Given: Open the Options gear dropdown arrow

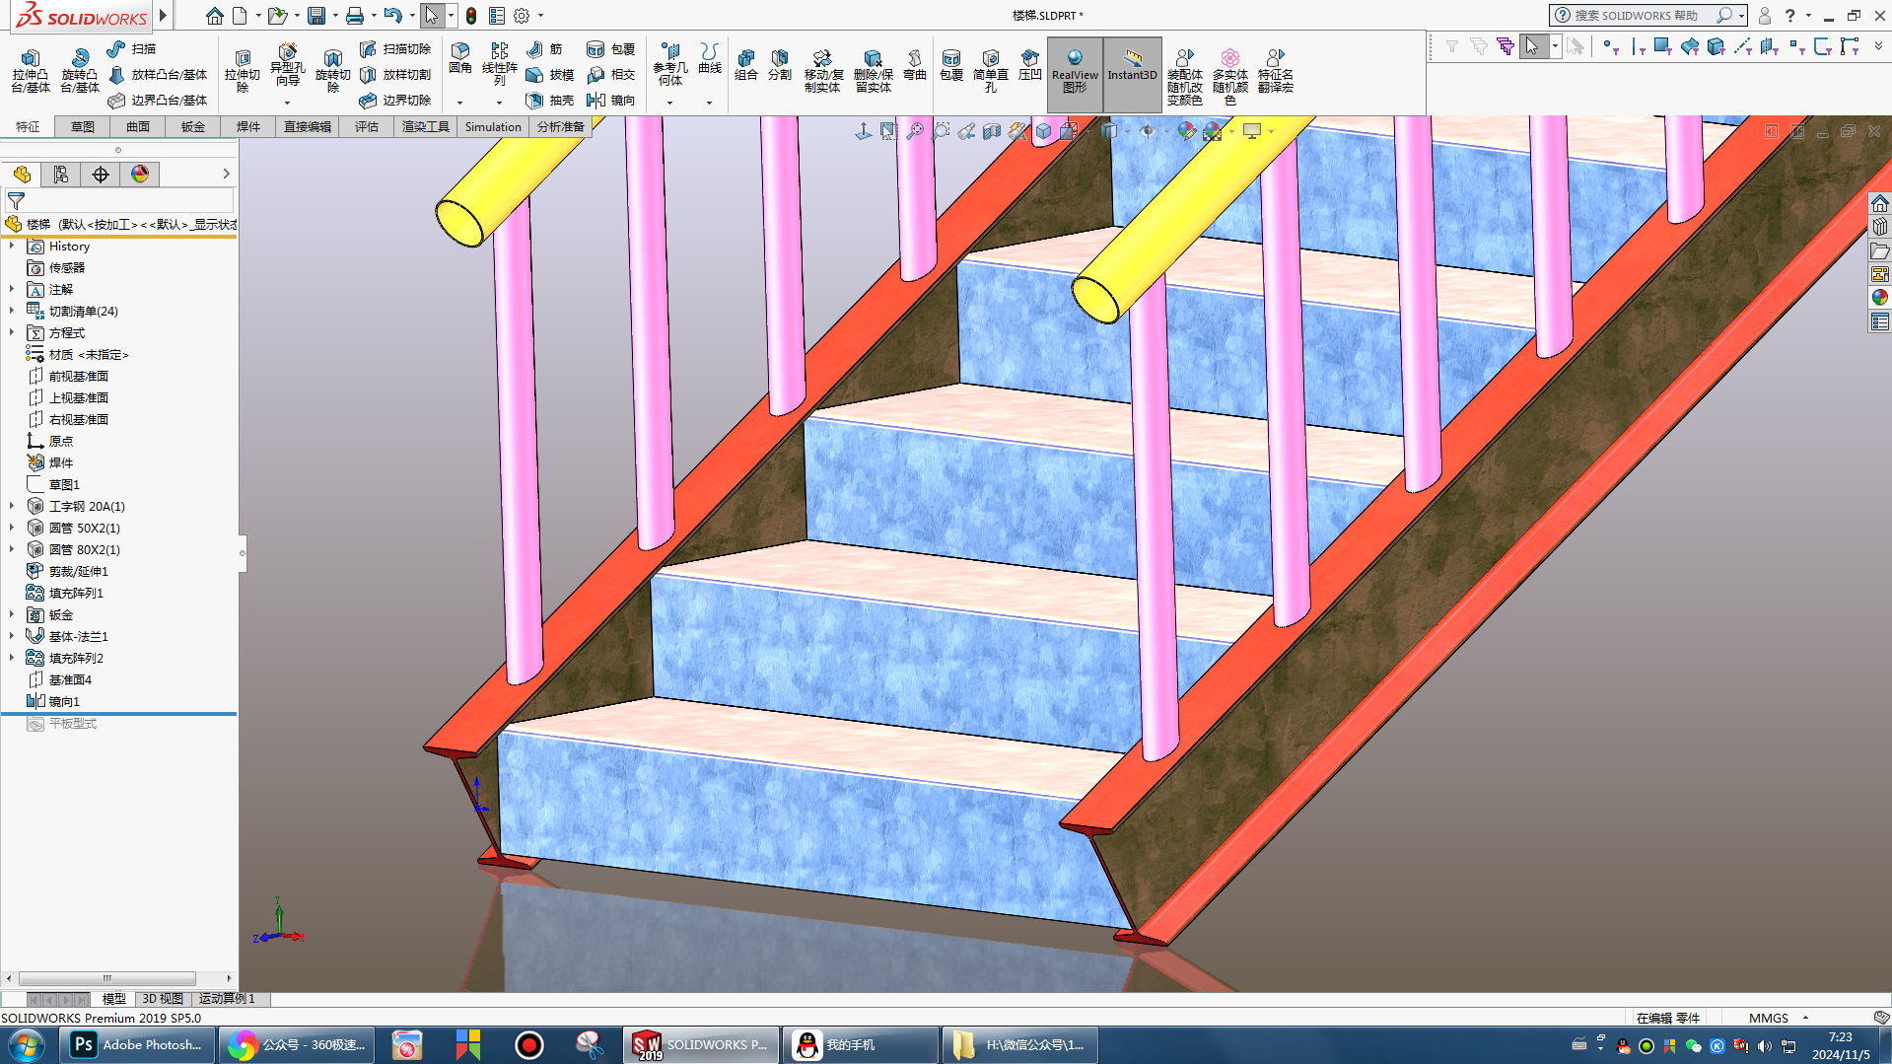Looking at the screenshot, I should [540, 16].
